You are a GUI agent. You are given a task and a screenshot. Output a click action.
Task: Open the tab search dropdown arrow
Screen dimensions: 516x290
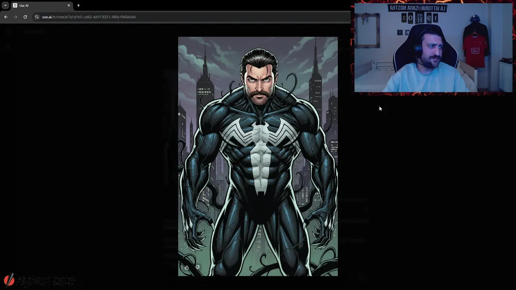[5, 6]
